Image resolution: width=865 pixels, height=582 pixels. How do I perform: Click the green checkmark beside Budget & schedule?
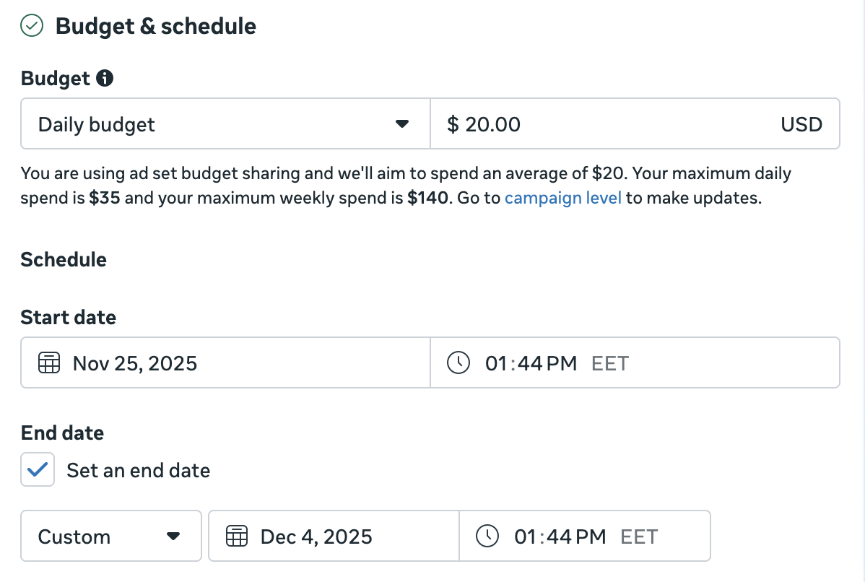coord(32,27)
